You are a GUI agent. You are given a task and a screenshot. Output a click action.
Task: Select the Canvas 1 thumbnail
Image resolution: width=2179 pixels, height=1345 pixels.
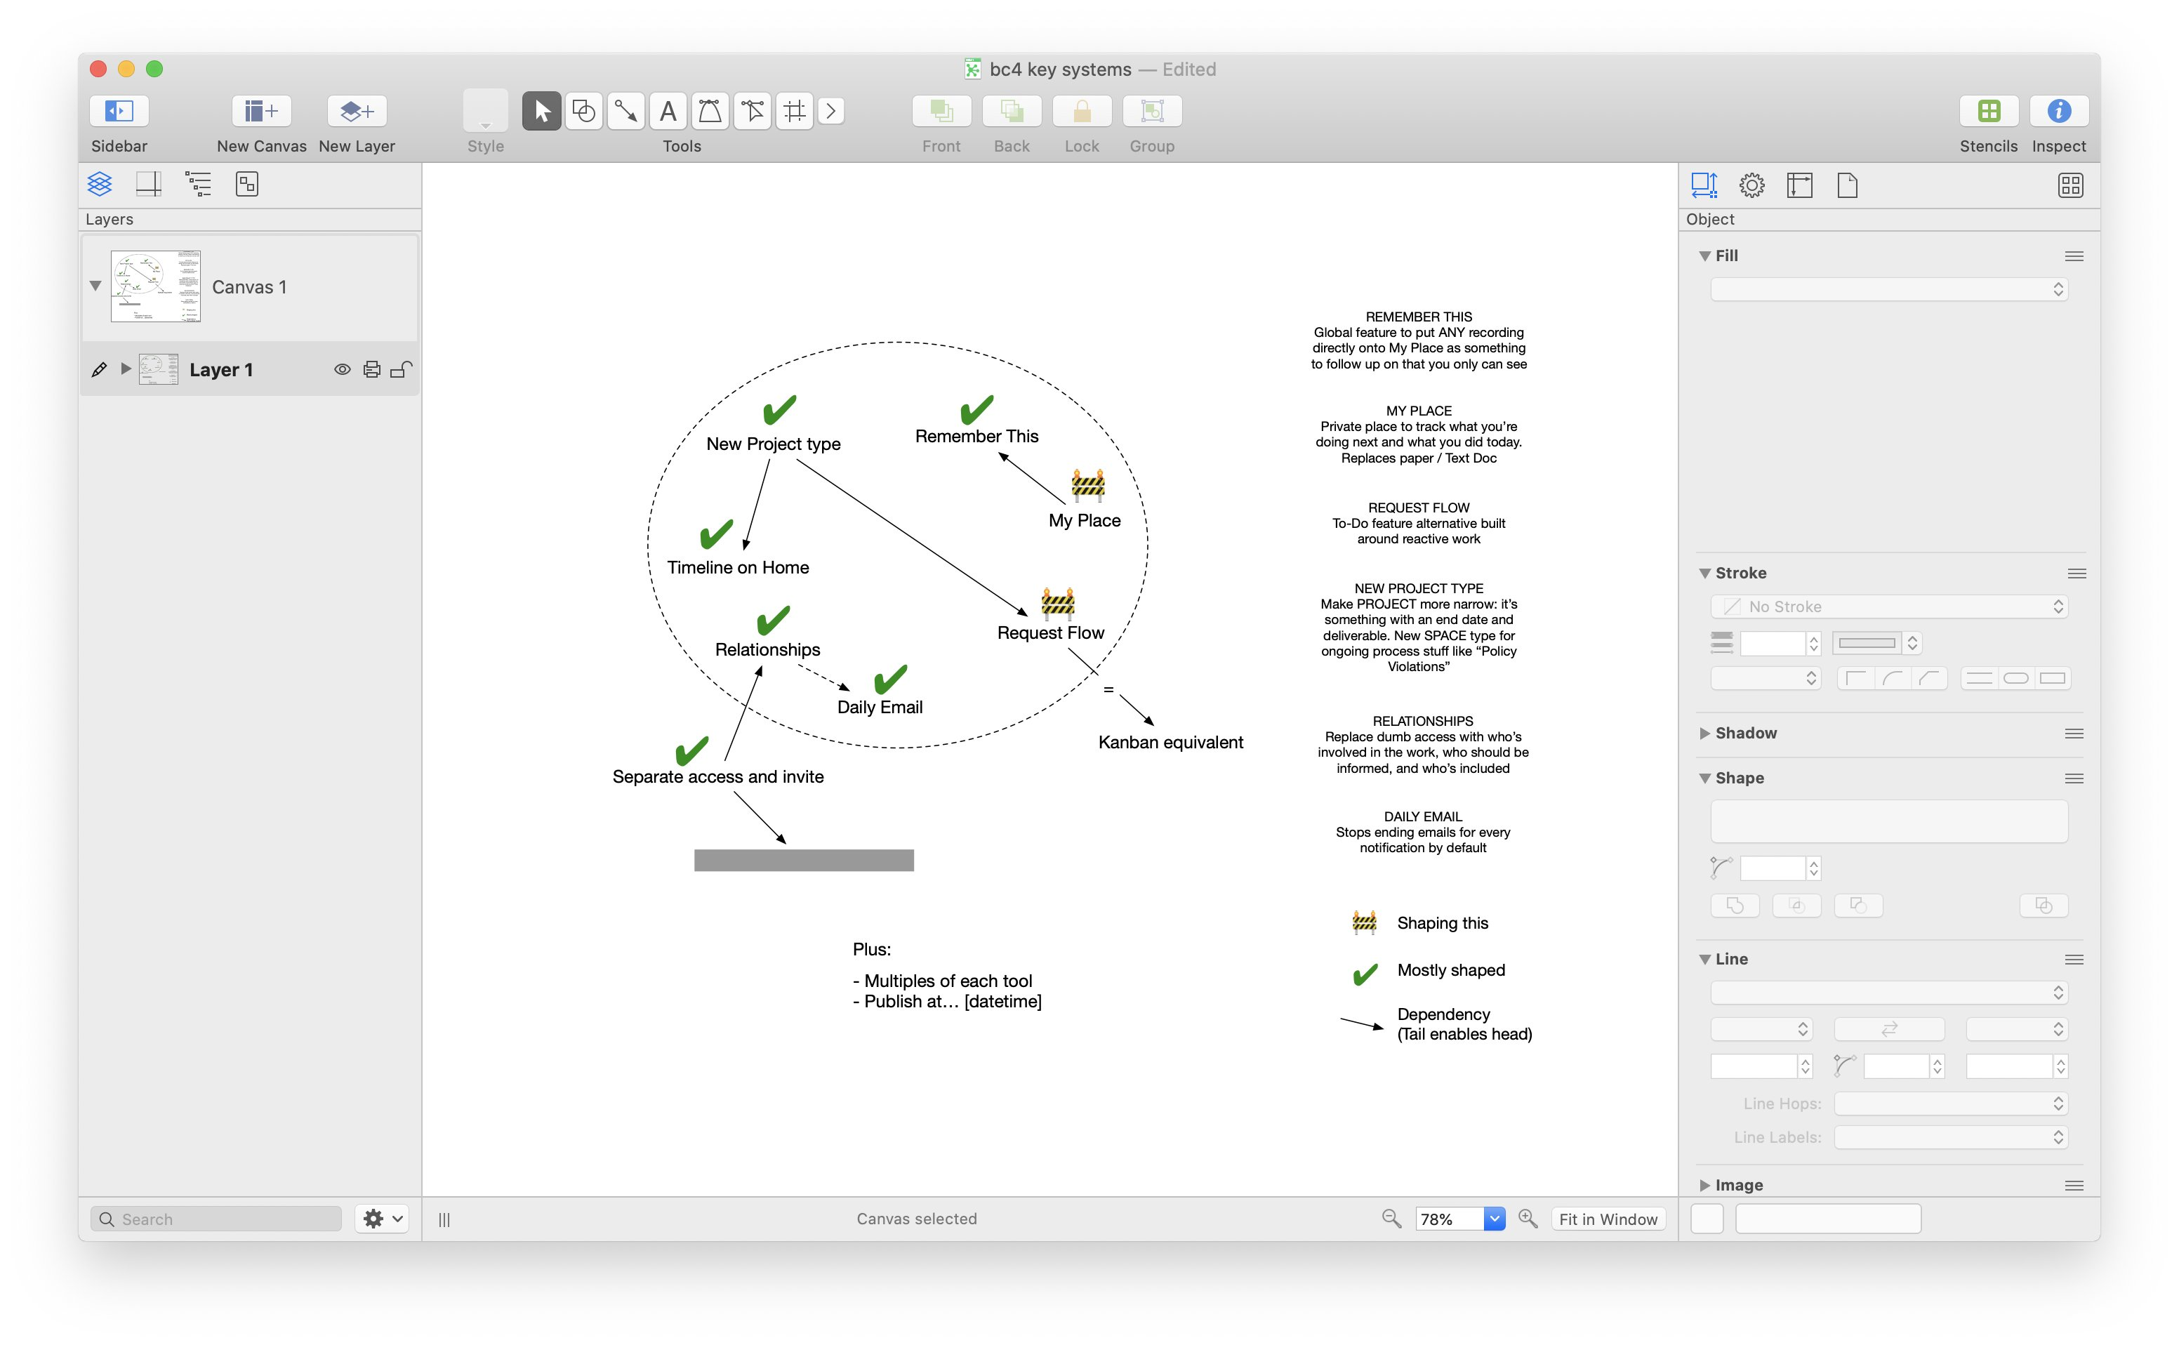tap(156, 286)
